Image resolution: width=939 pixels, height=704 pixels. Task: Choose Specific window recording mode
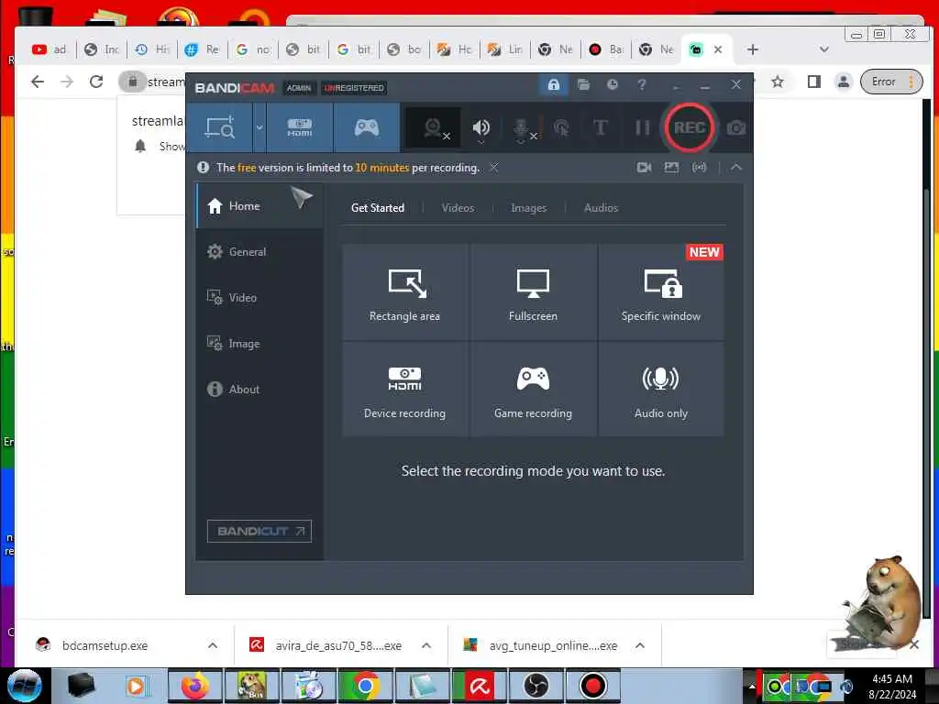pyautogui.click(x=661, y=291)
